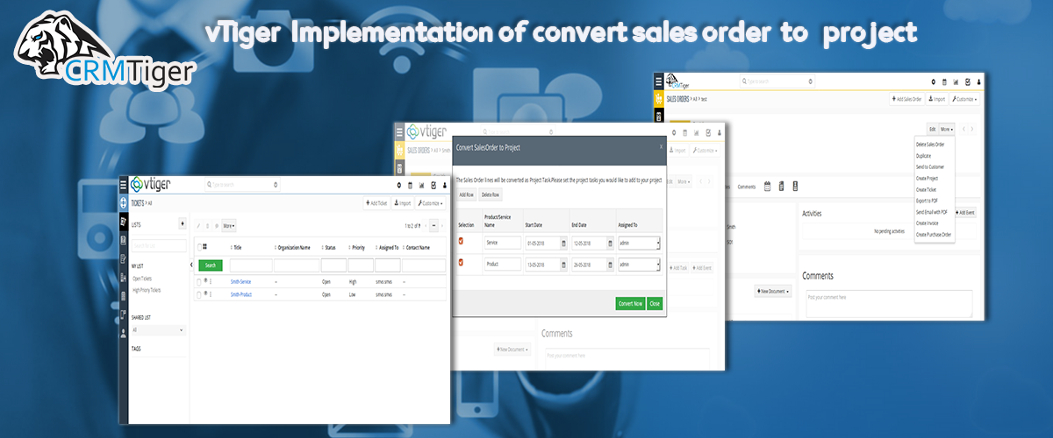Image resolution: width=1053 pixels, height=438 pixels.
Task: Open settings gear in Sales Orders window header
Action: point(933,82)
